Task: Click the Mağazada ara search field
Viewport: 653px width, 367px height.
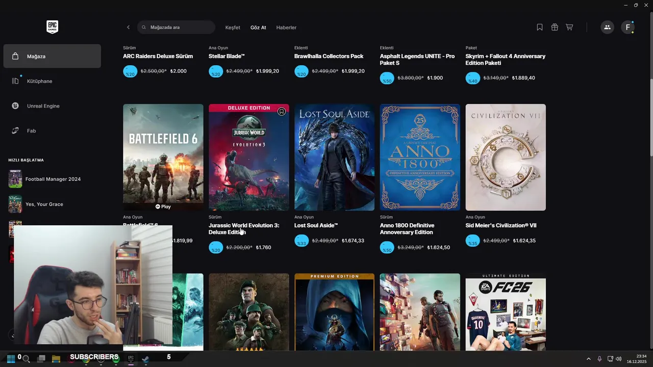Action: pos(177,27)
